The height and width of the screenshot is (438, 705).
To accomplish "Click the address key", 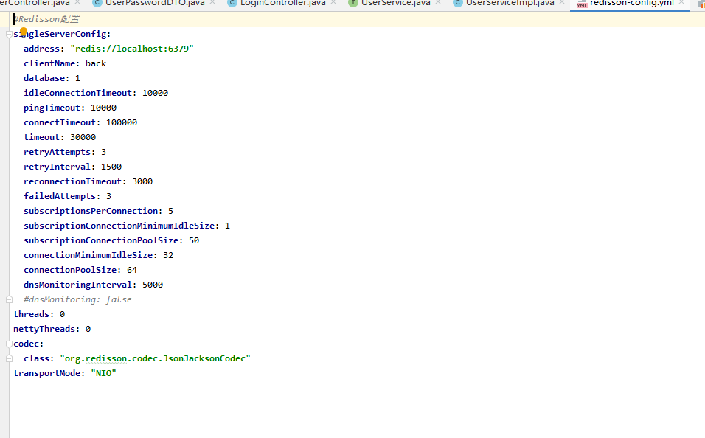I will (42, 49).
